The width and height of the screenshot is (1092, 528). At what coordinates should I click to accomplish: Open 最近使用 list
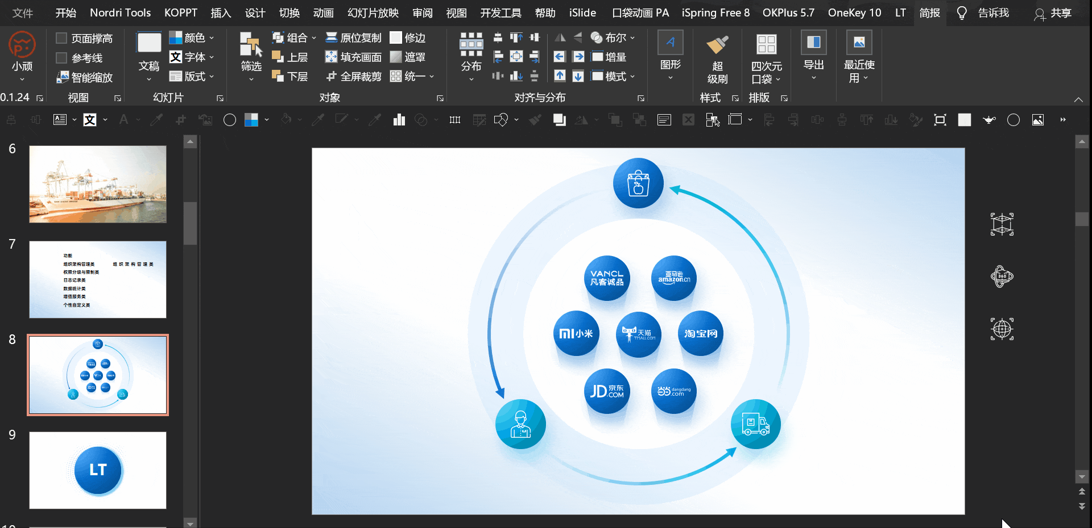tap(859, 57)
